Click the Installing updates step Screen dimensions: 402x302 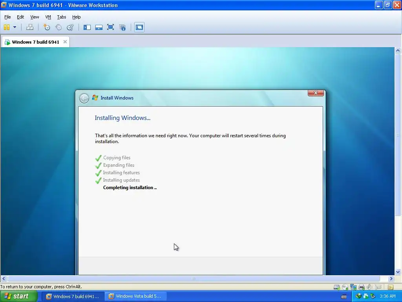tap(121, 180)
